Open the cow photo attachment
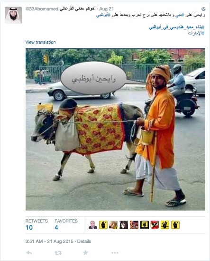This screenshot has height=261, width=210. click(115, 130)
